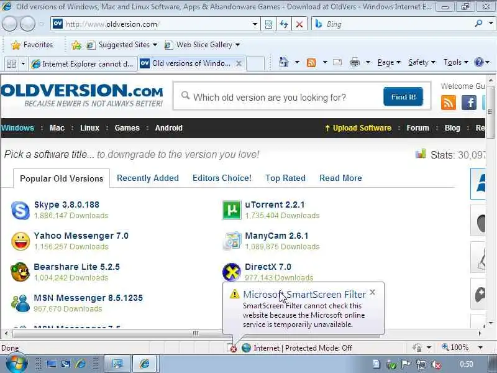Expand the Web Slice Gallery dropdown

pos(237,45)
